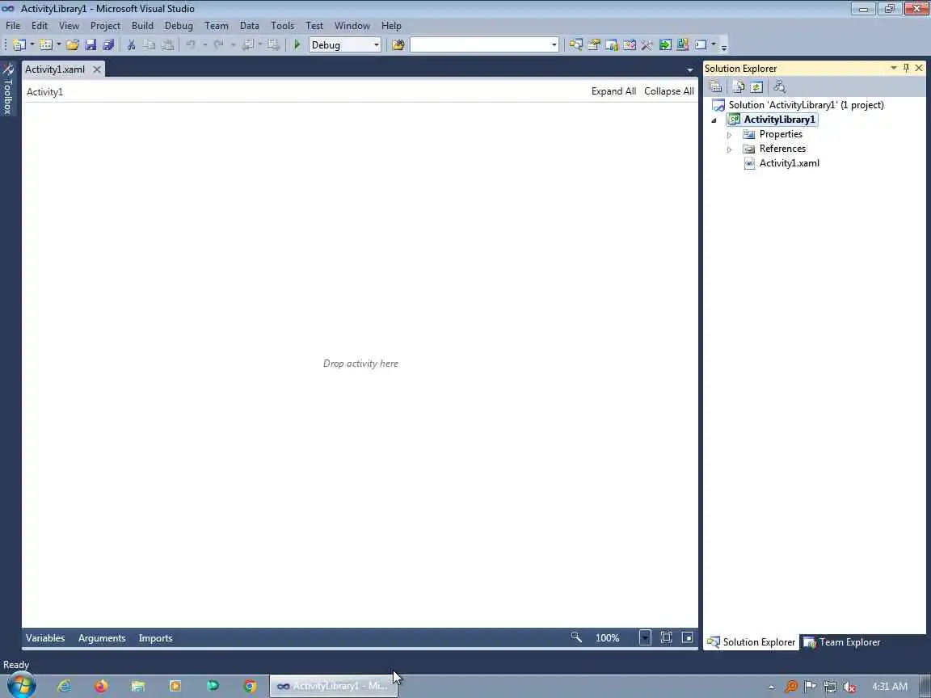931x698 pixels.
Task: Open the designer zoom percentage dropdown
Action: coord(645,637)
